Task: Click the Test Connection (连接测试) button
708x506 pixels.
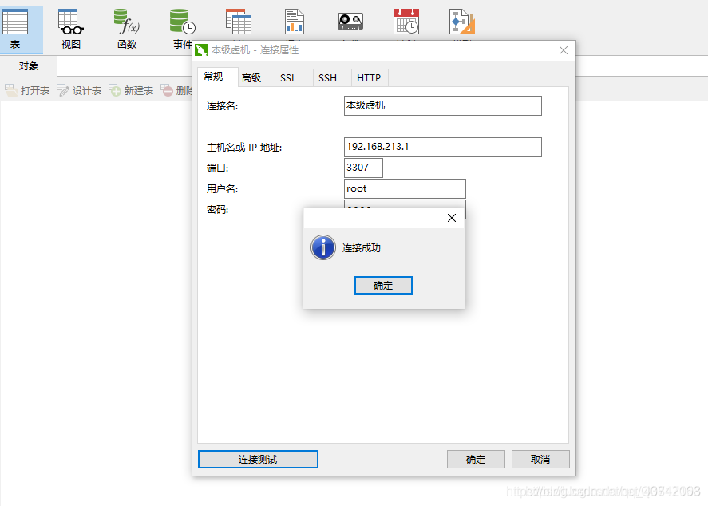Action: tap(258, 460)
